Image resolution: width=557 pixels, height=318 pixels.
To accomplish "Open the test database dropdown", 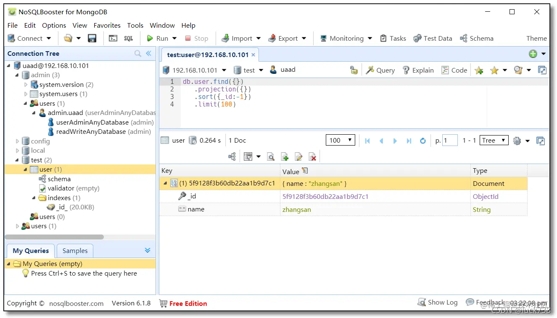I will [261, 70].
